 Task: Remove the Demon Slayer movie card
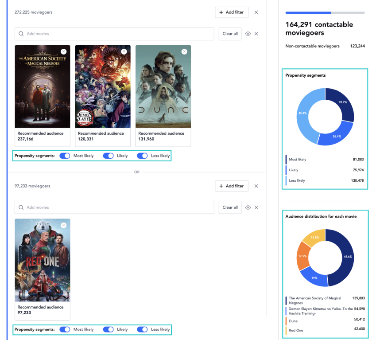pos(124,52)
